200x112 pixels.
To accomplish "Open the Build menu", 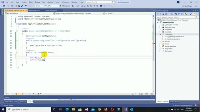I will coord(31,2).
